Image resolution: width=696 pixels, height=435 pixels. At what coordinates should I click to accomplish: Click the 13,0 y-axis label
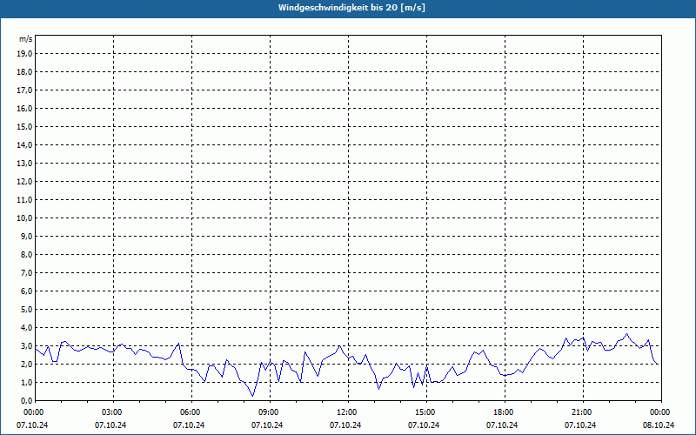coord(24,164)
